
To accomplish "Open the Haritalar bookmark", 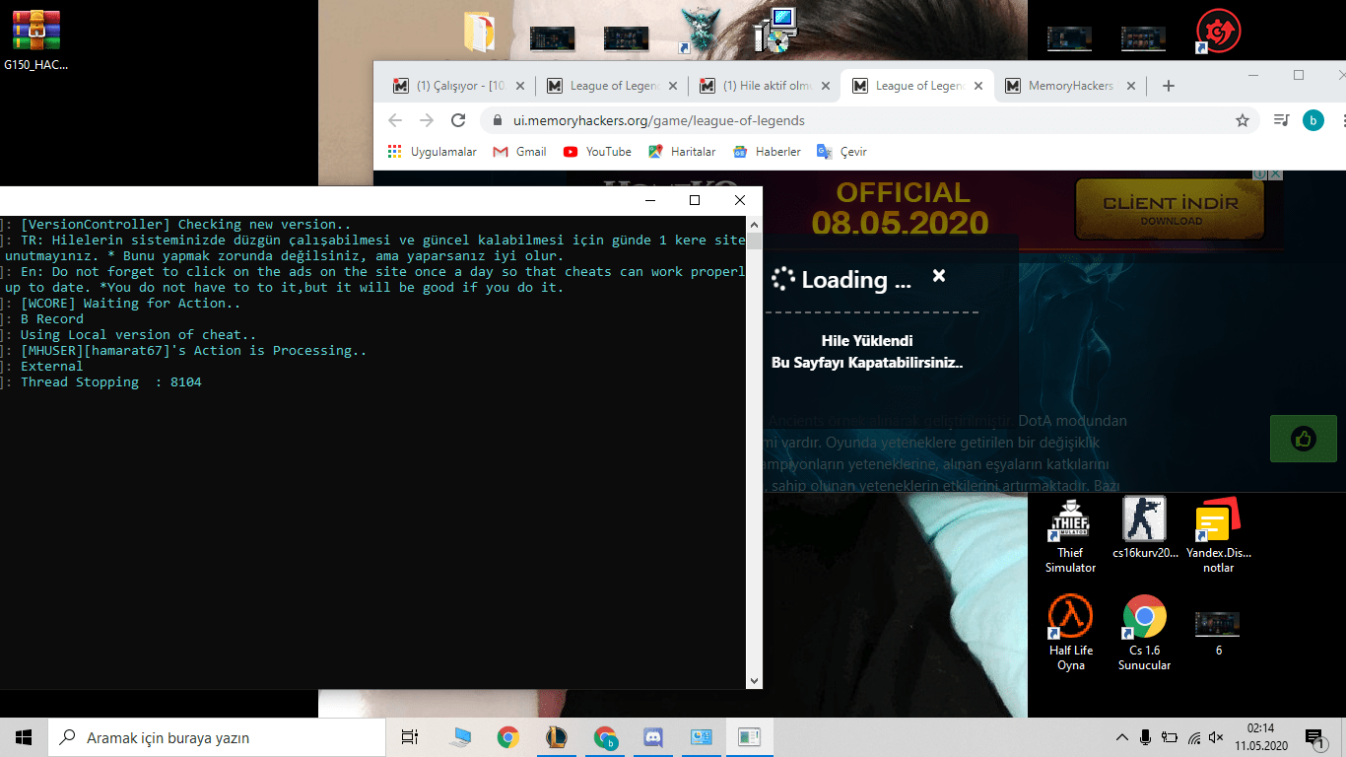I will point(682,152).
